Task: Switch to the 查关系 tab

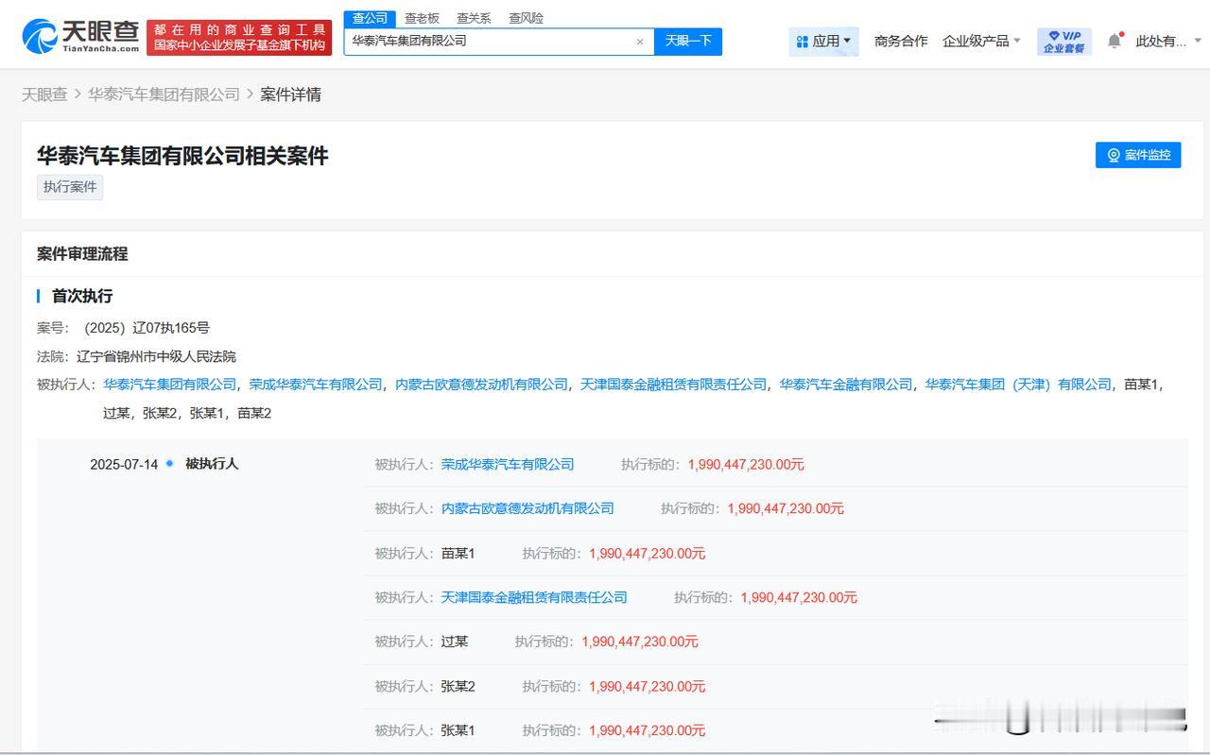Action: [x=474, y=18]
